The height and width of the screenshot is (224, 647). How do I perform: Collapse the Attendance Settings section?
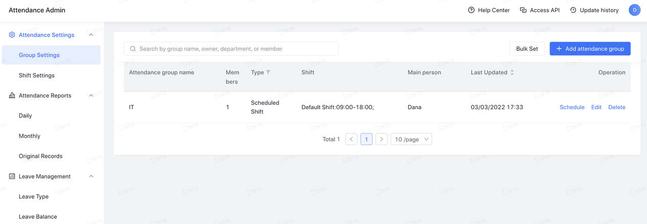[91, 35]
